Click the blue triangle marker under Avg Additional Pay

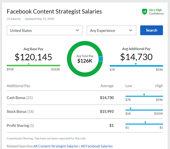click(136, 64)
